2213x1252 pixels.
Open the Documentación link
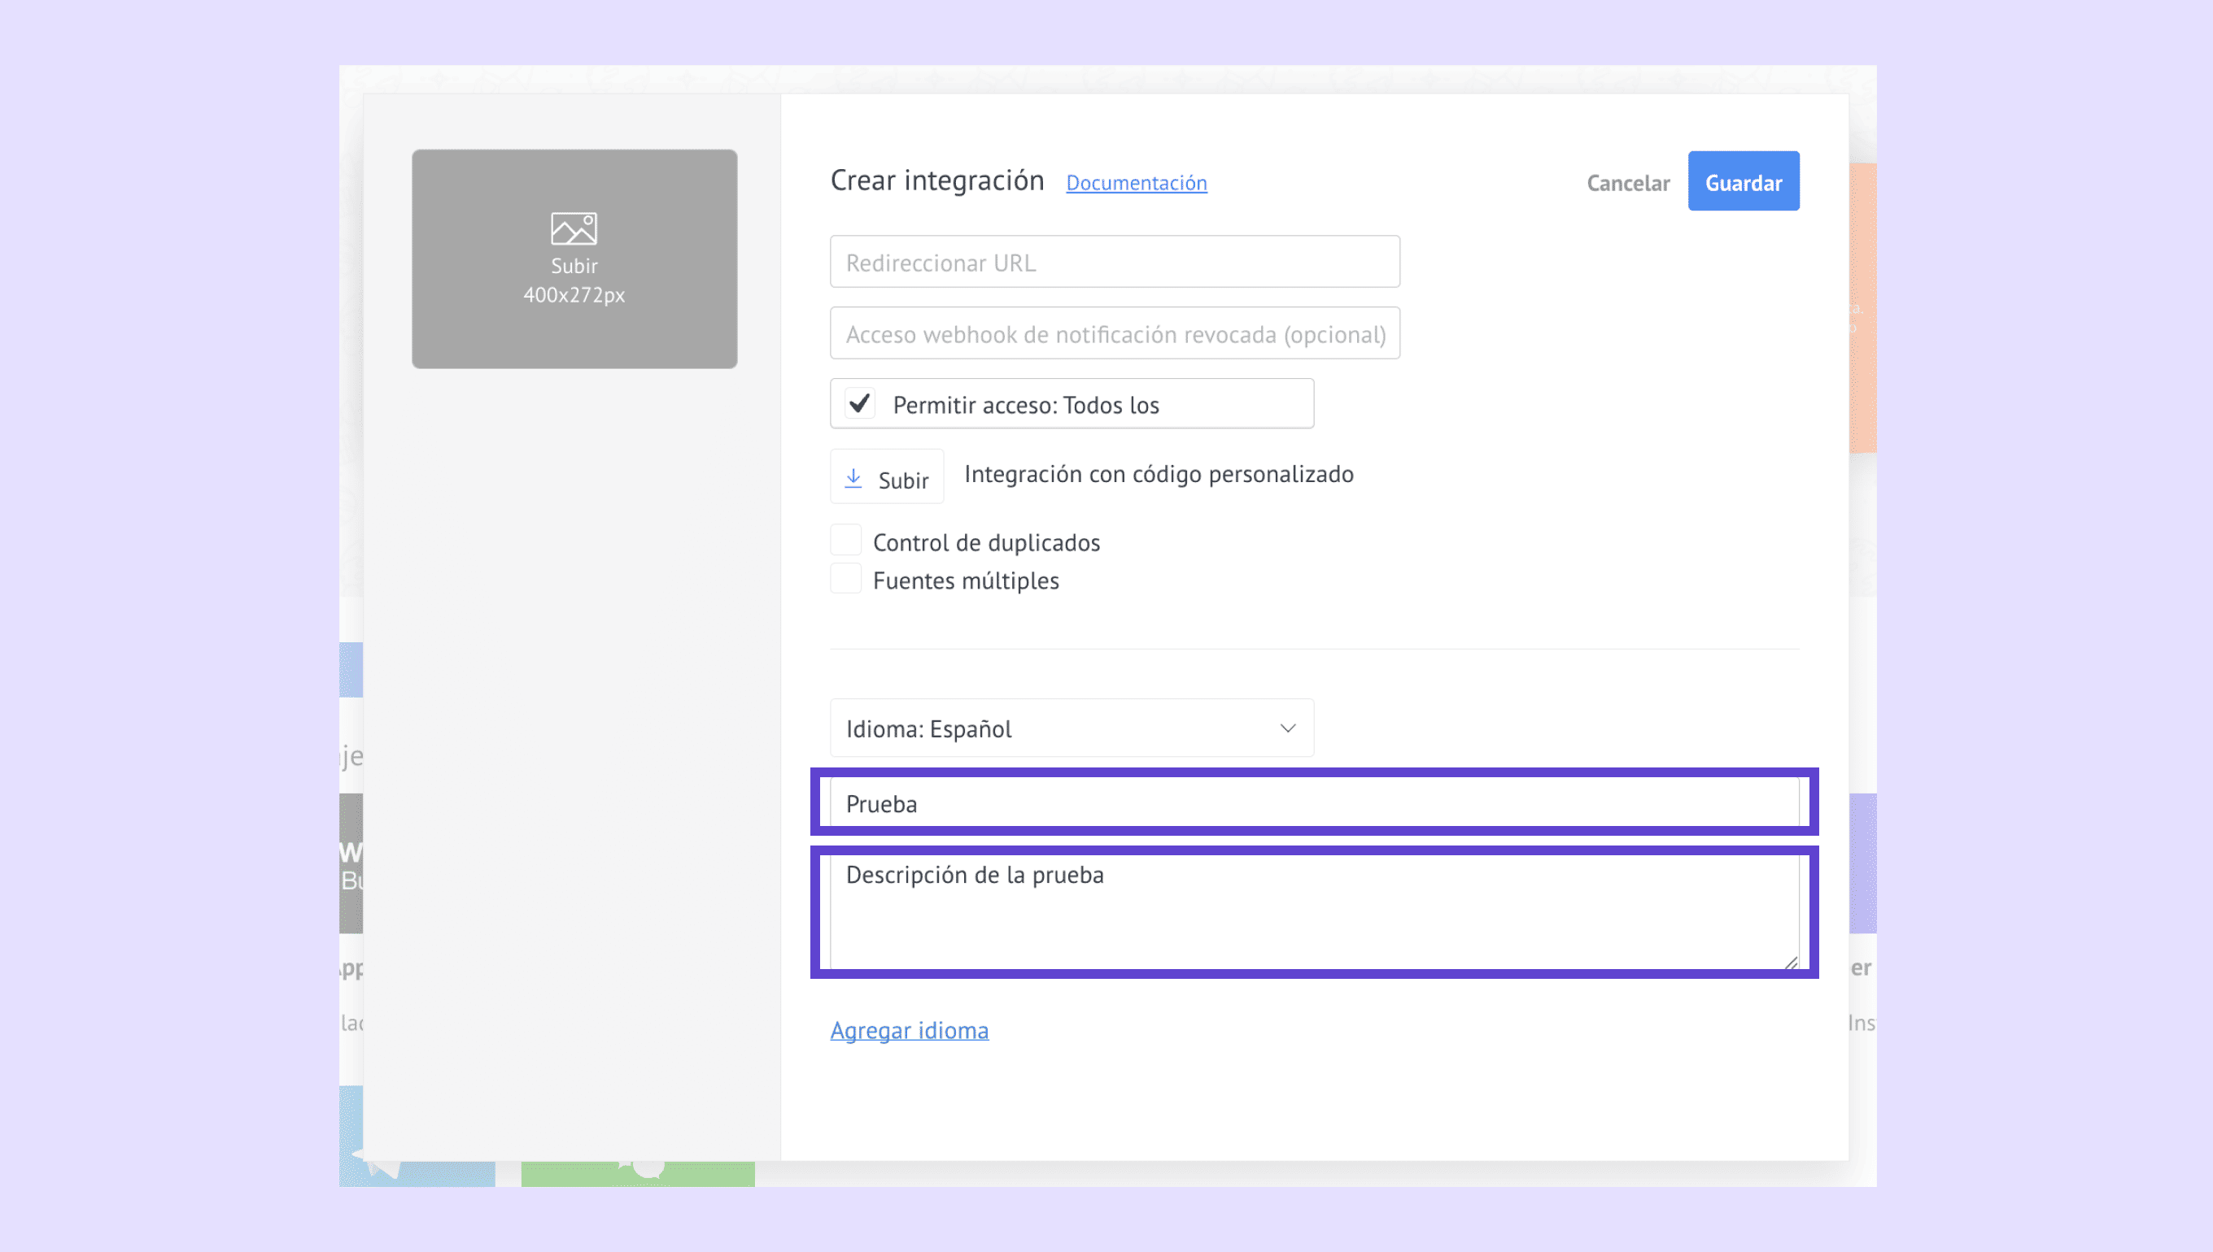(1136, 183)
